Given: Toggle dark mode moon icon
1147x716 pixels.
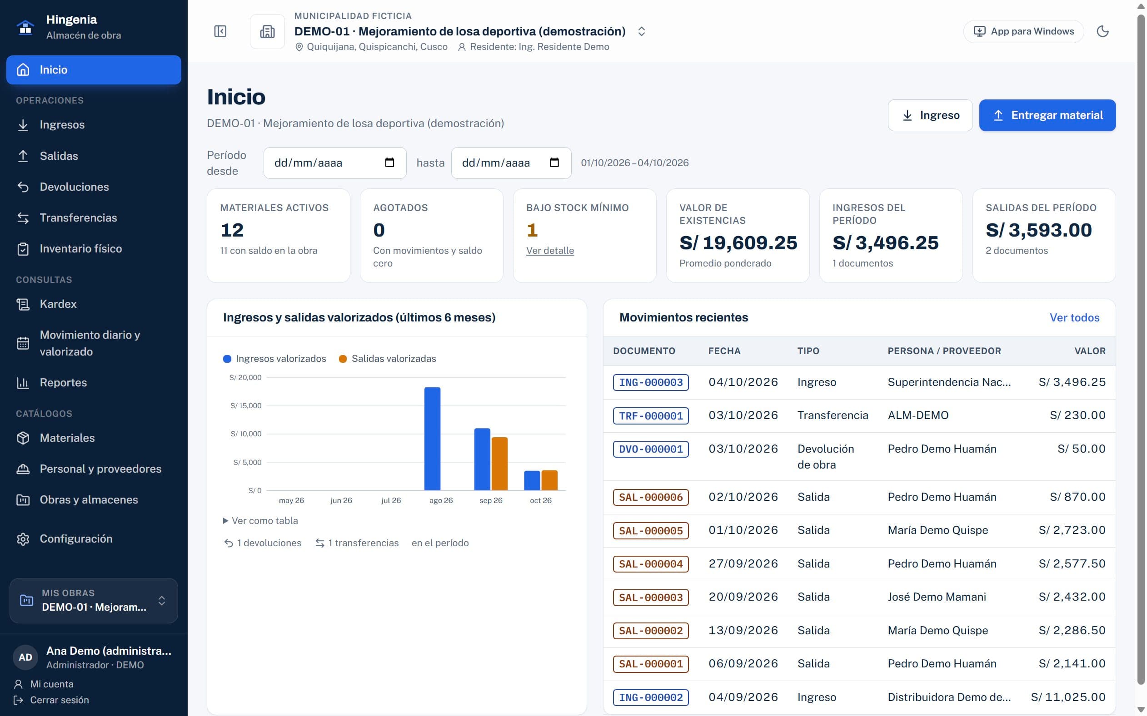Looking at the screenshot, I should [x=1102, y=31].
